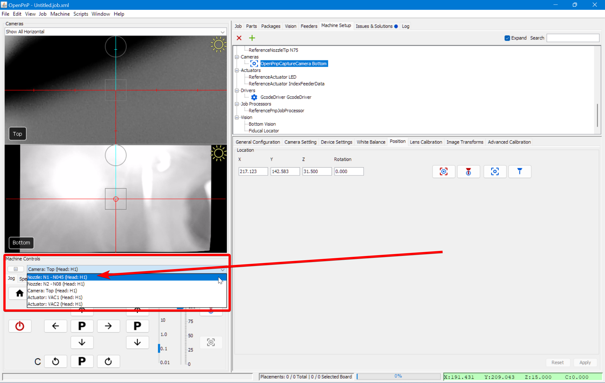This screenshot has height=383, width=605.
Task: Delete selected machine element with red X
Action: [239, 38]
